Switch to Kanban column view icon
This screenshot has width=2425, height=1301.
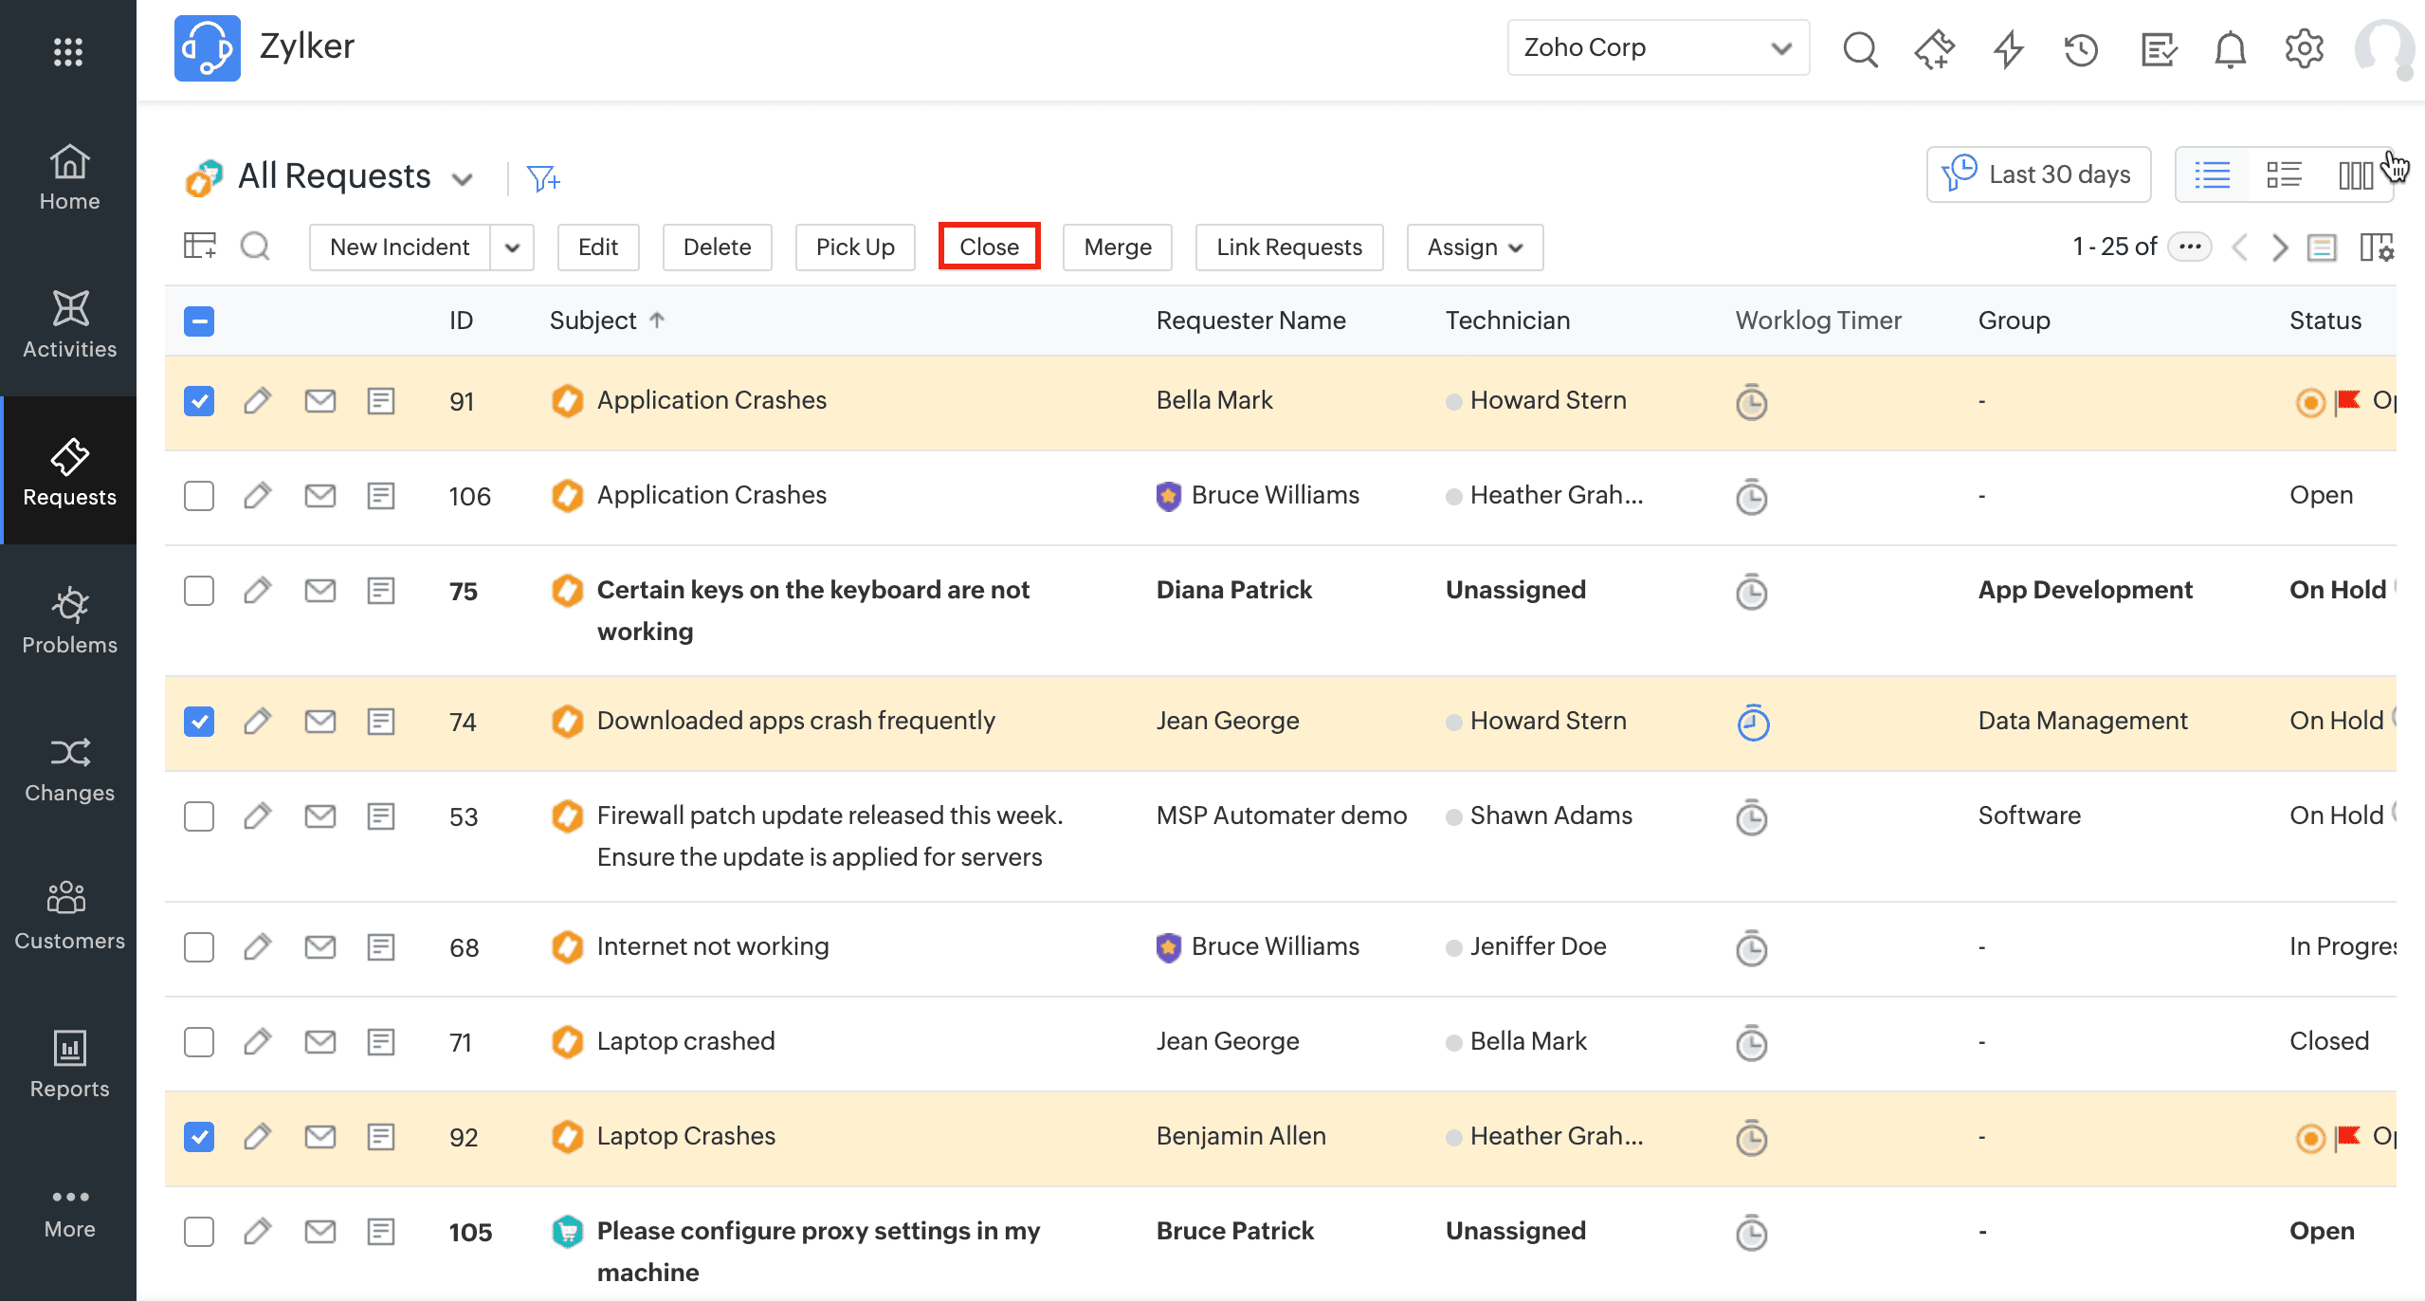(x=2355, y=175)
